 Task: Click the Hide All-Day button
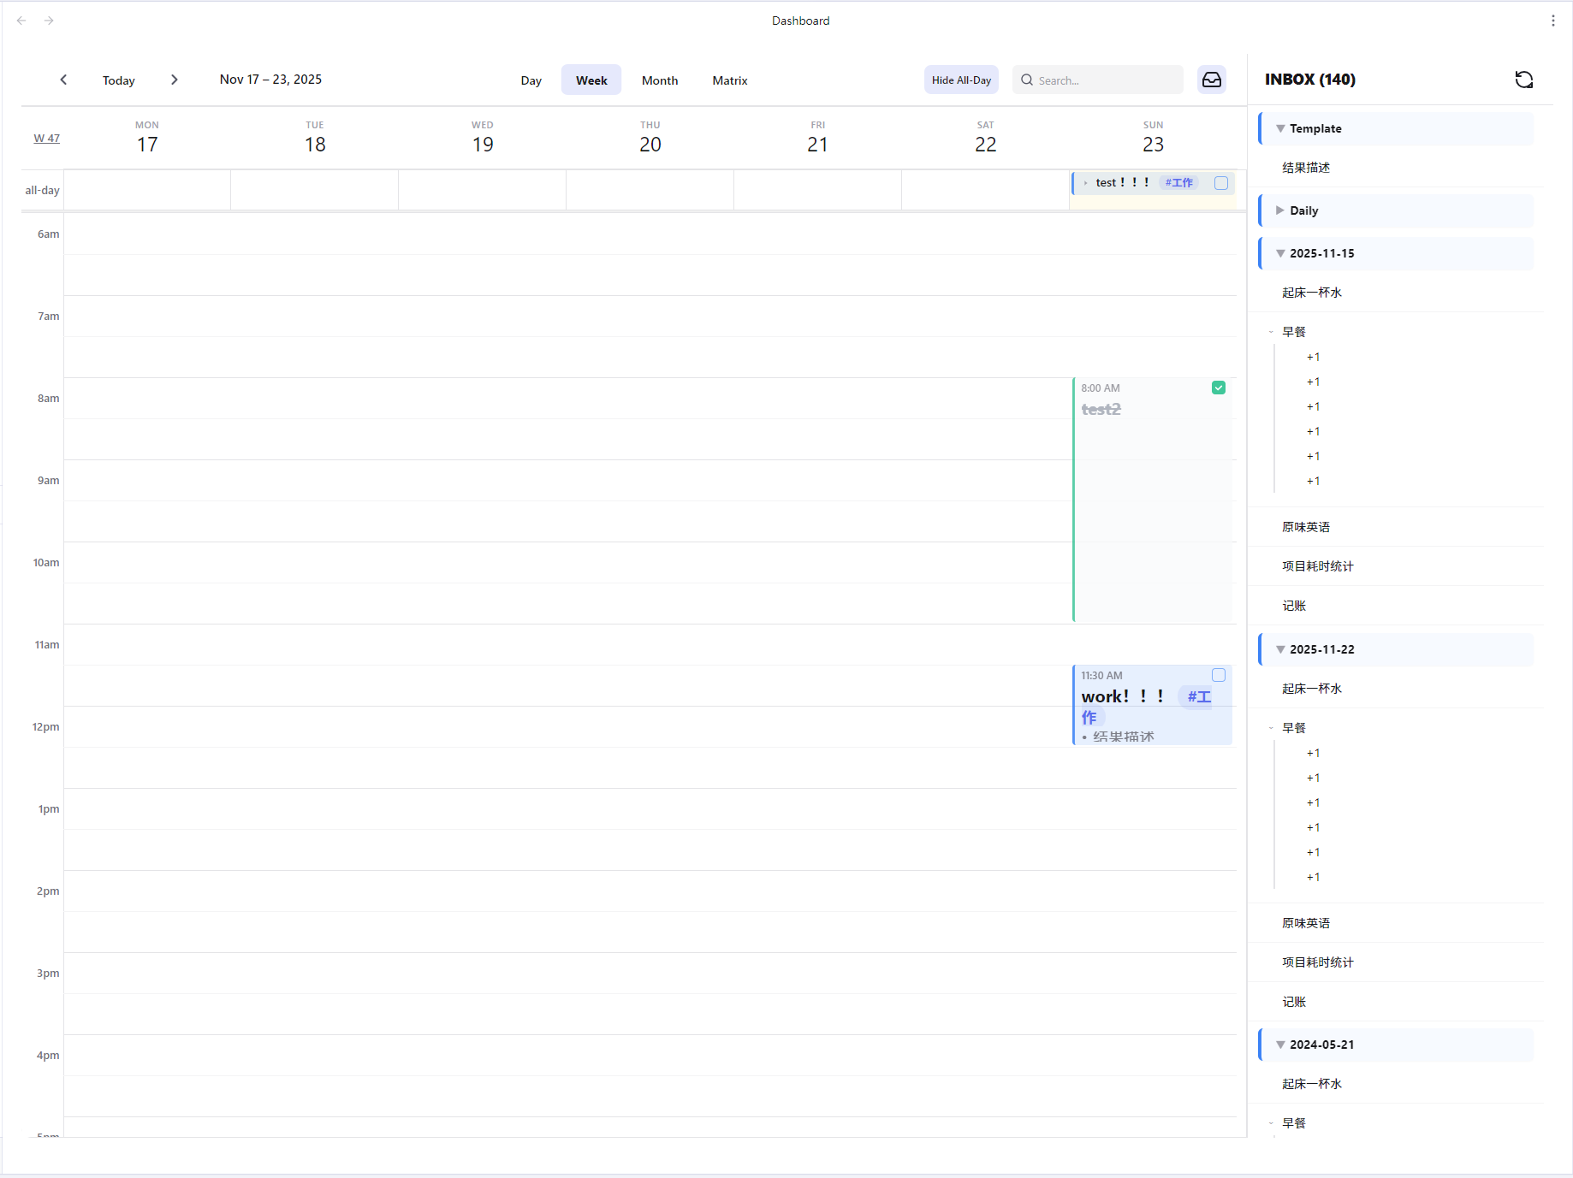coord(960,80)
